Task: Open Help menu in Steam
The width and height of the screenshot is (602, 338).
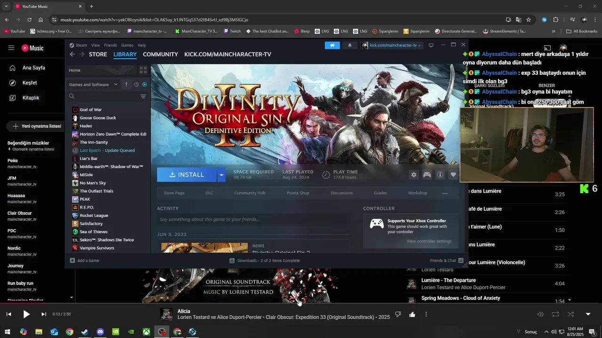Action: coord(142,46)
